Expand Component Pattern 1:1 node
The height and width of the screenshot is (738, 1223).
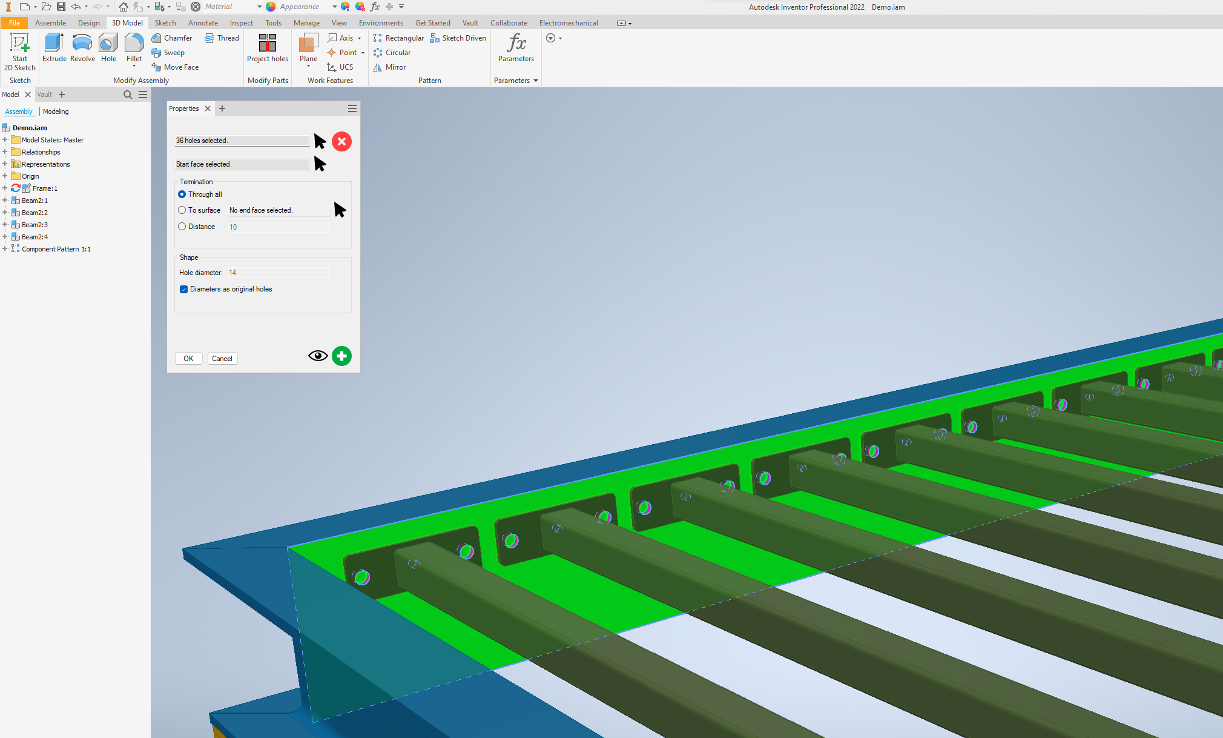tap(5, 249)
